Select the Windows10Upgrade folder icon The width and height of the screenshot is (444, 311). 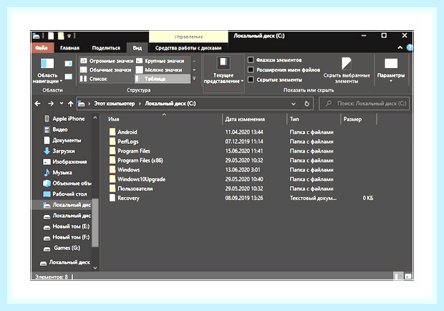point(112,178)
